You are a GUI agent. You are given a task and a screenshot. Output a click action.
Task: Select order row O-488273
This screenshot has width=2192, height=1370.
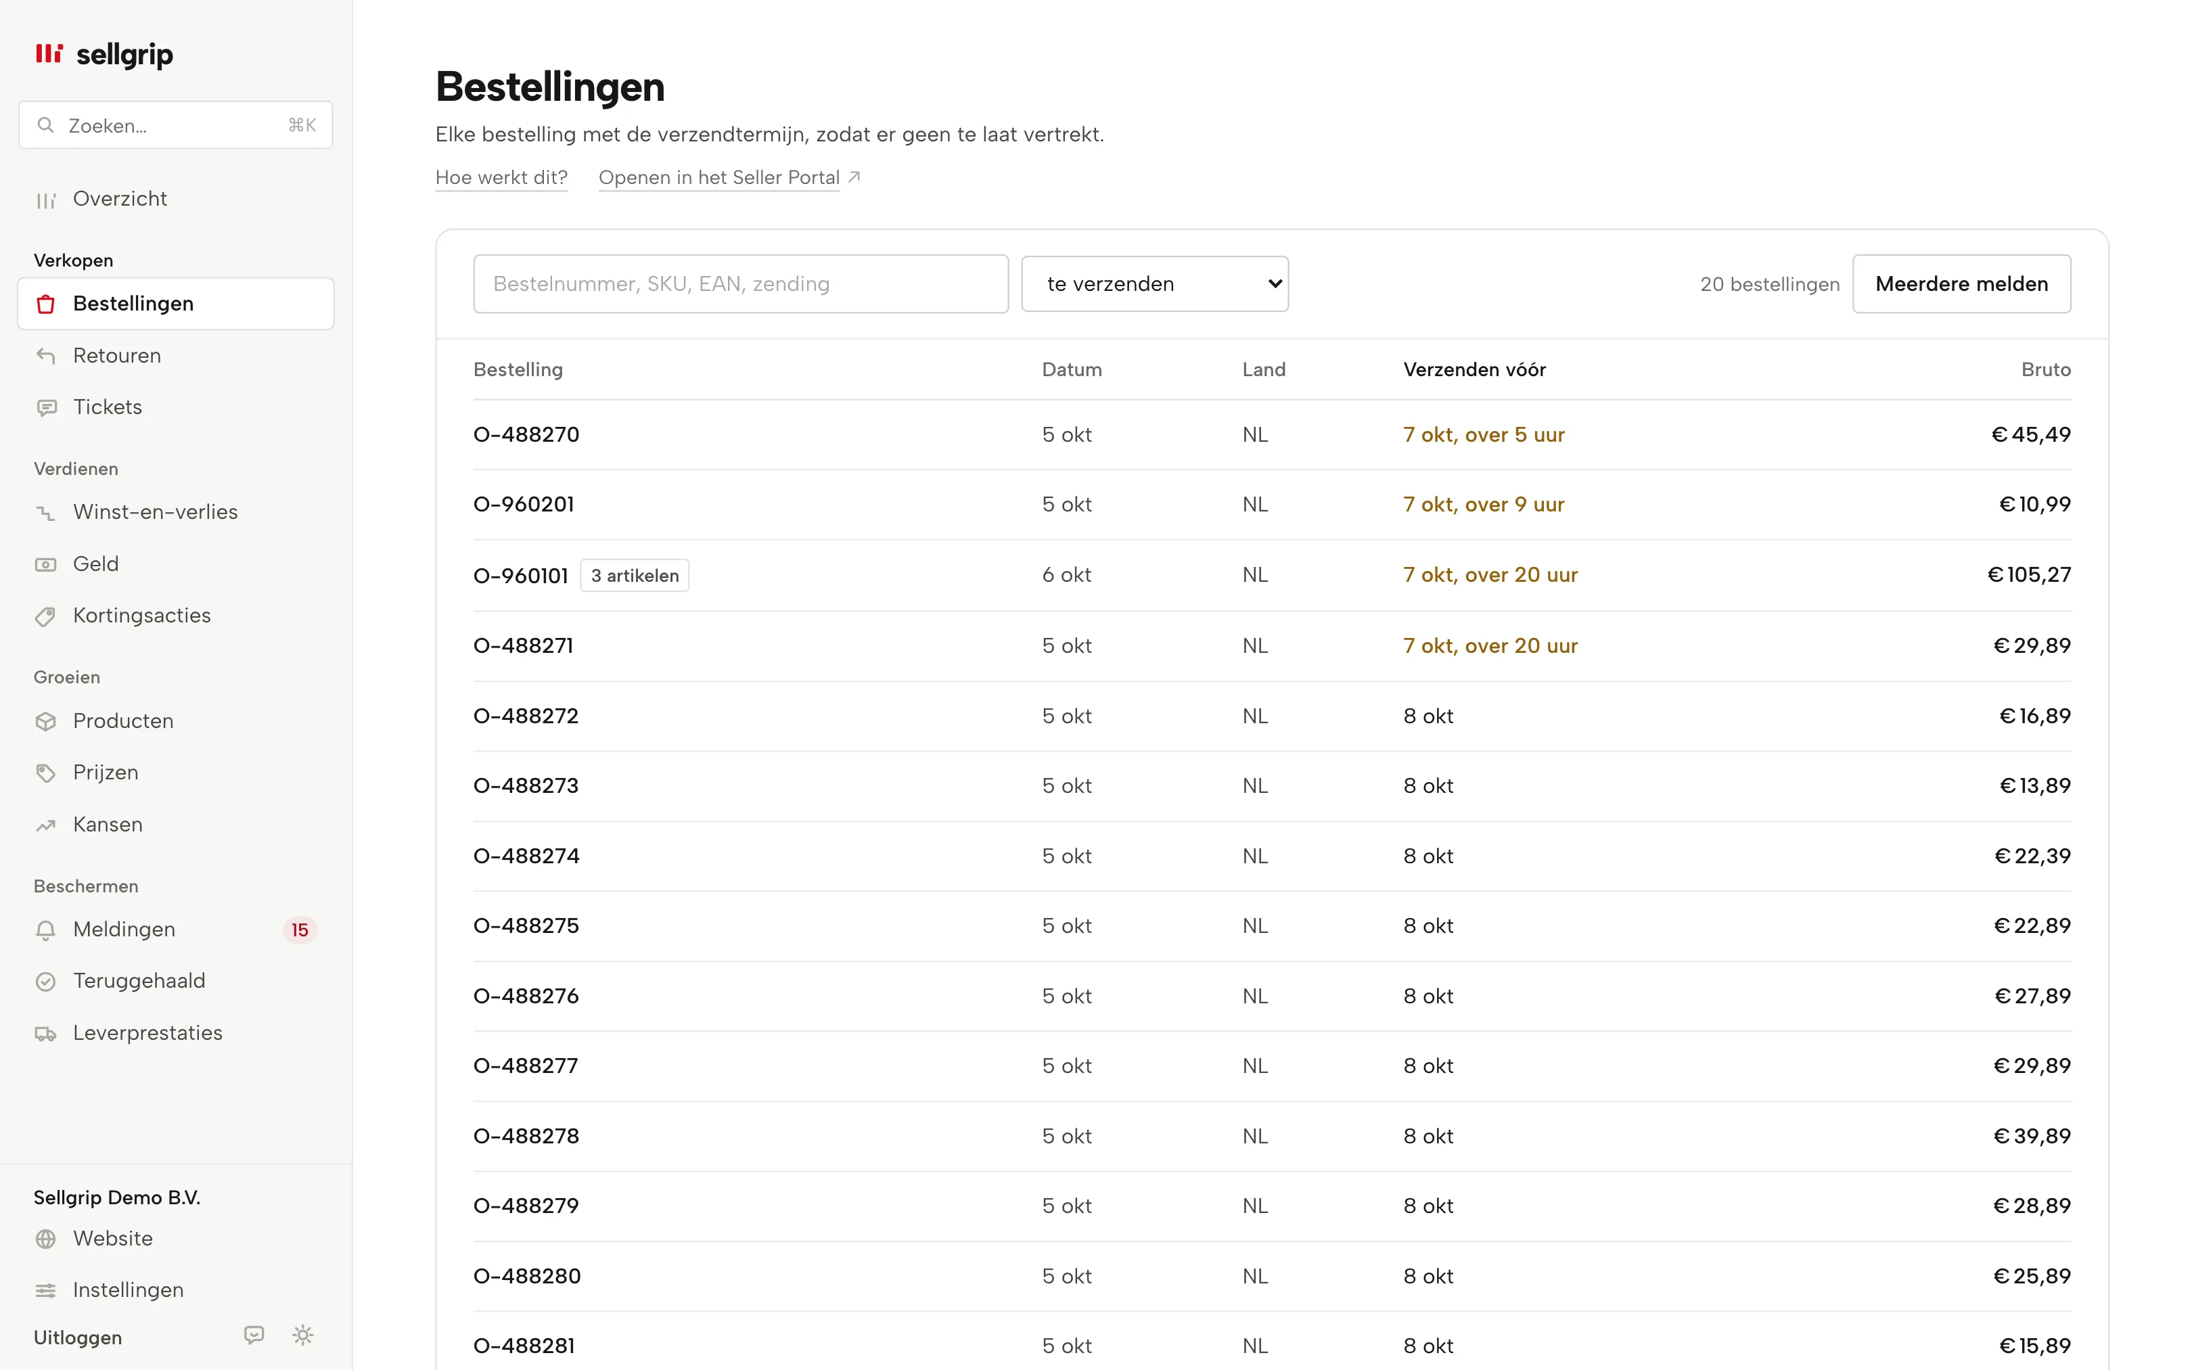(x=1272, y=785)
